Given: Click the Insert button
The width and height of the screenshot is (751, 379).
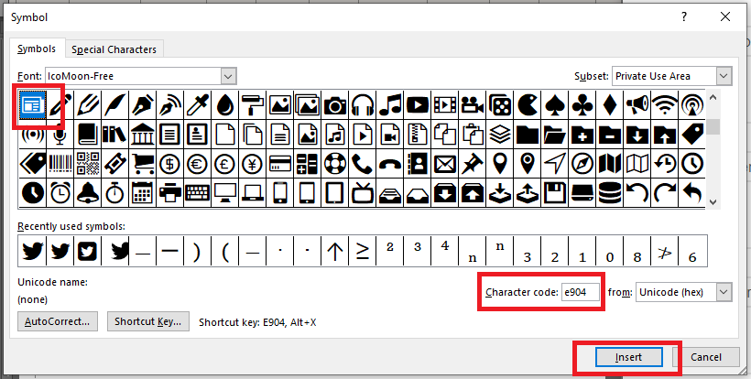Looking at the screenshot, I should 628,357.
